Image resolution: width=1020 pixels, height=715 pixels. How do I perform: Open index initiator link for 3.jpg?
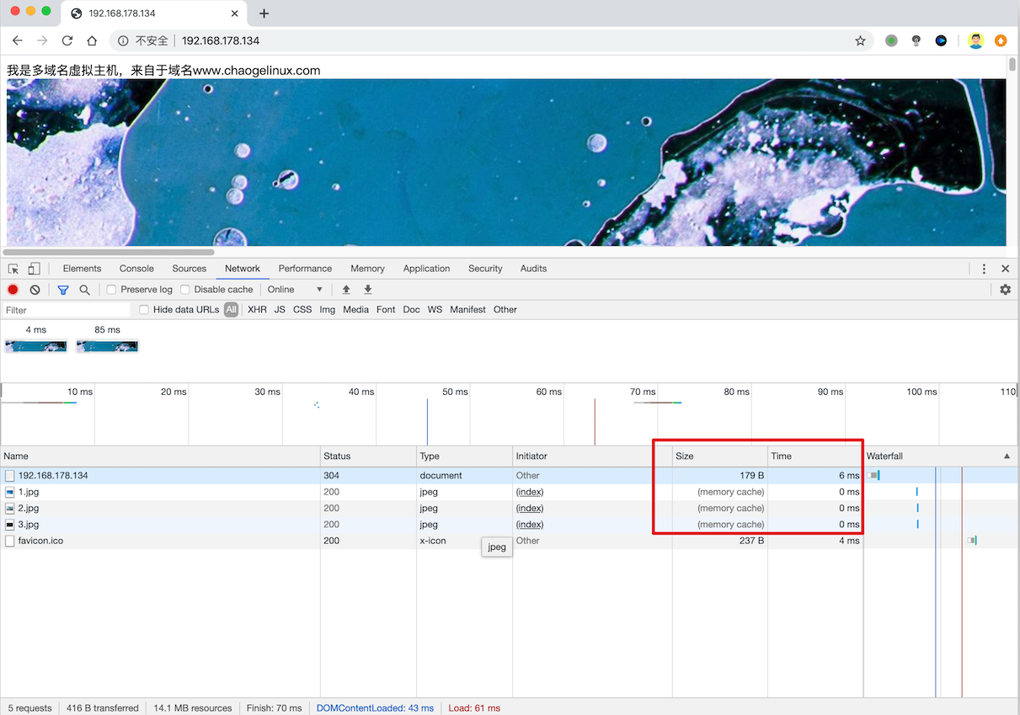(530, 524)
